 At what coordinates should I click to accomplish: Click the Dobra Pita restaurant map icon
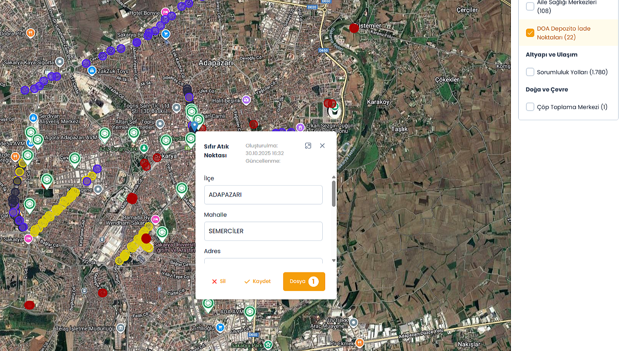[x=30, y=33]
